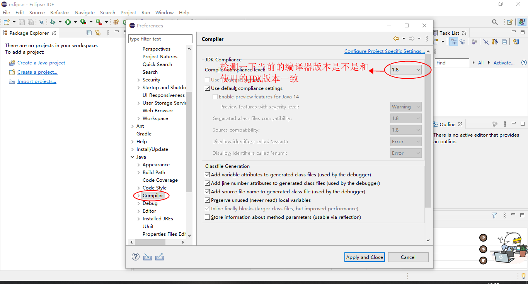This screenshot has width=528, height=284.
Task: Click Apply and Close button
Action: coord(364,257)
